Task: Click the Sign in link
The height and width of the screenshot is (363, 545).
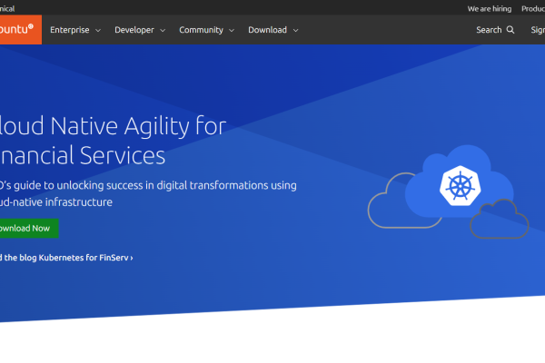Action: click(537, 30)
